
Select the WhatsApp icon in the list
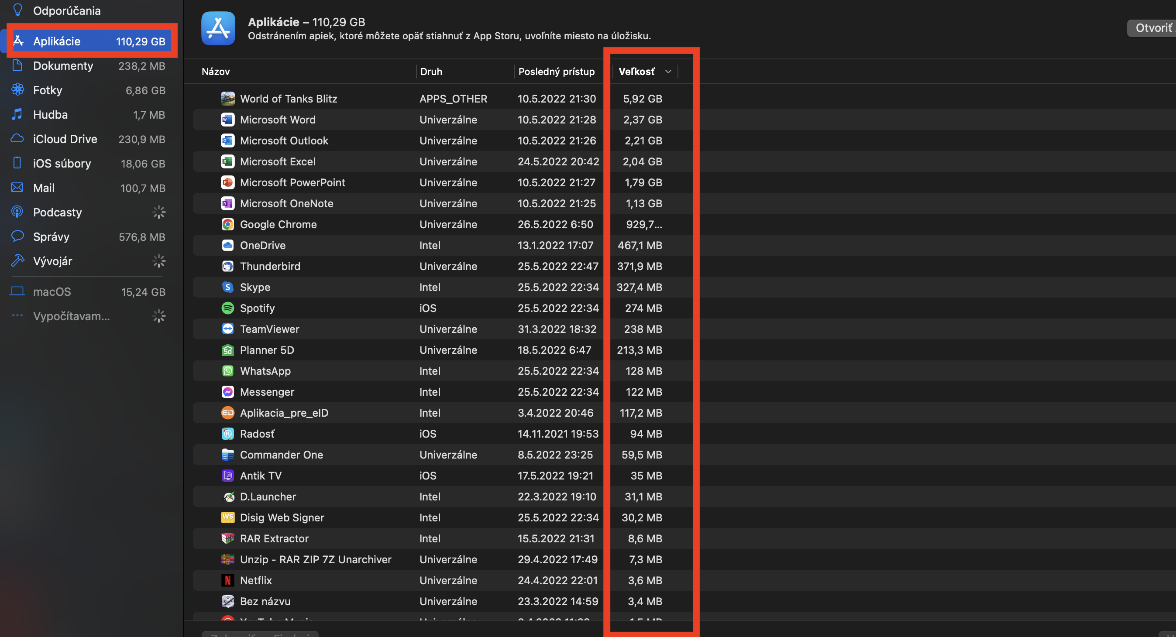point(227,371)
